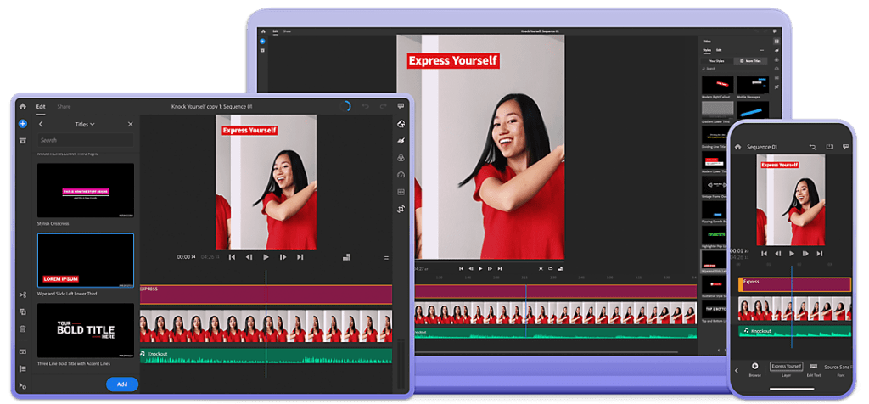Click the home icon on the tablet
The width and height of the screenshot is (869, 404).
point(23,107)
